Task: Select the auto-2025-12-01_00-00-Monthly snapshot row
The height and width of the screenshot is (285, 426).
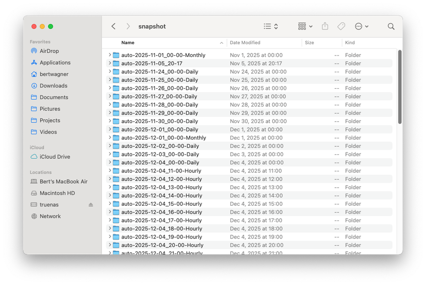Action: click(x=164, y=137)
